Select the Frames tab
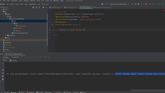Screen dimensions: 165x93 (x=5, y=60)
